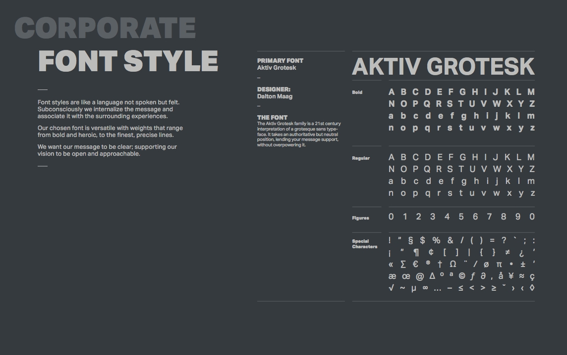Screen dimensions: 567x355
Task: Select the paragraph starting 'Font styles are like'
Action: click(109, 109)
